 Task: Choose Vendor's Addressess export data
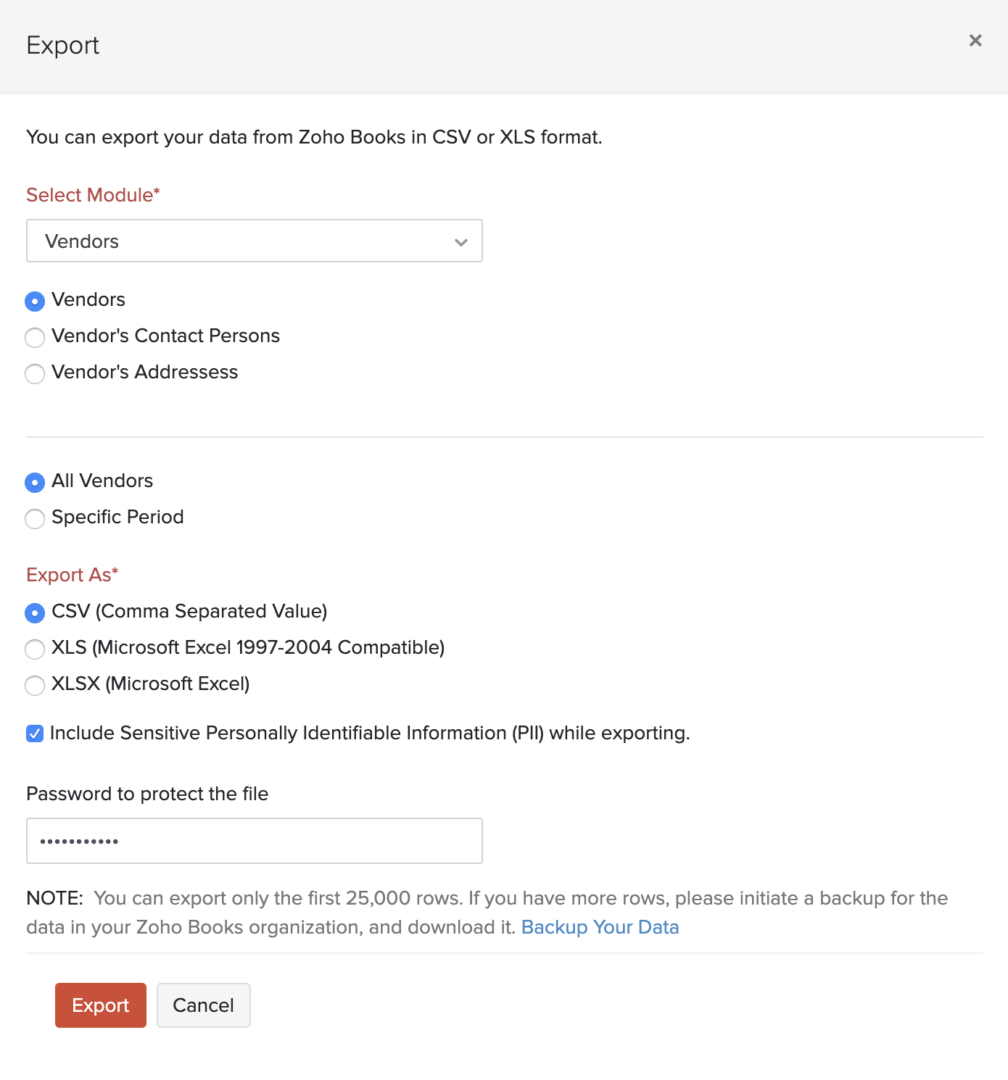tap(34, 374)
